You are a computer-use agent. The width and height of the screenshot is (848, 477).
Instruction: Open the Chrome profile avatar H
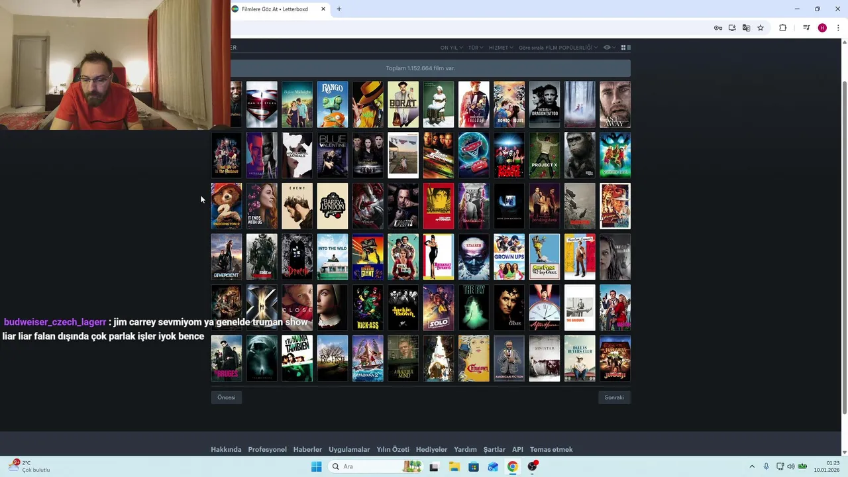pyautogui.click(x=822, y=28)
